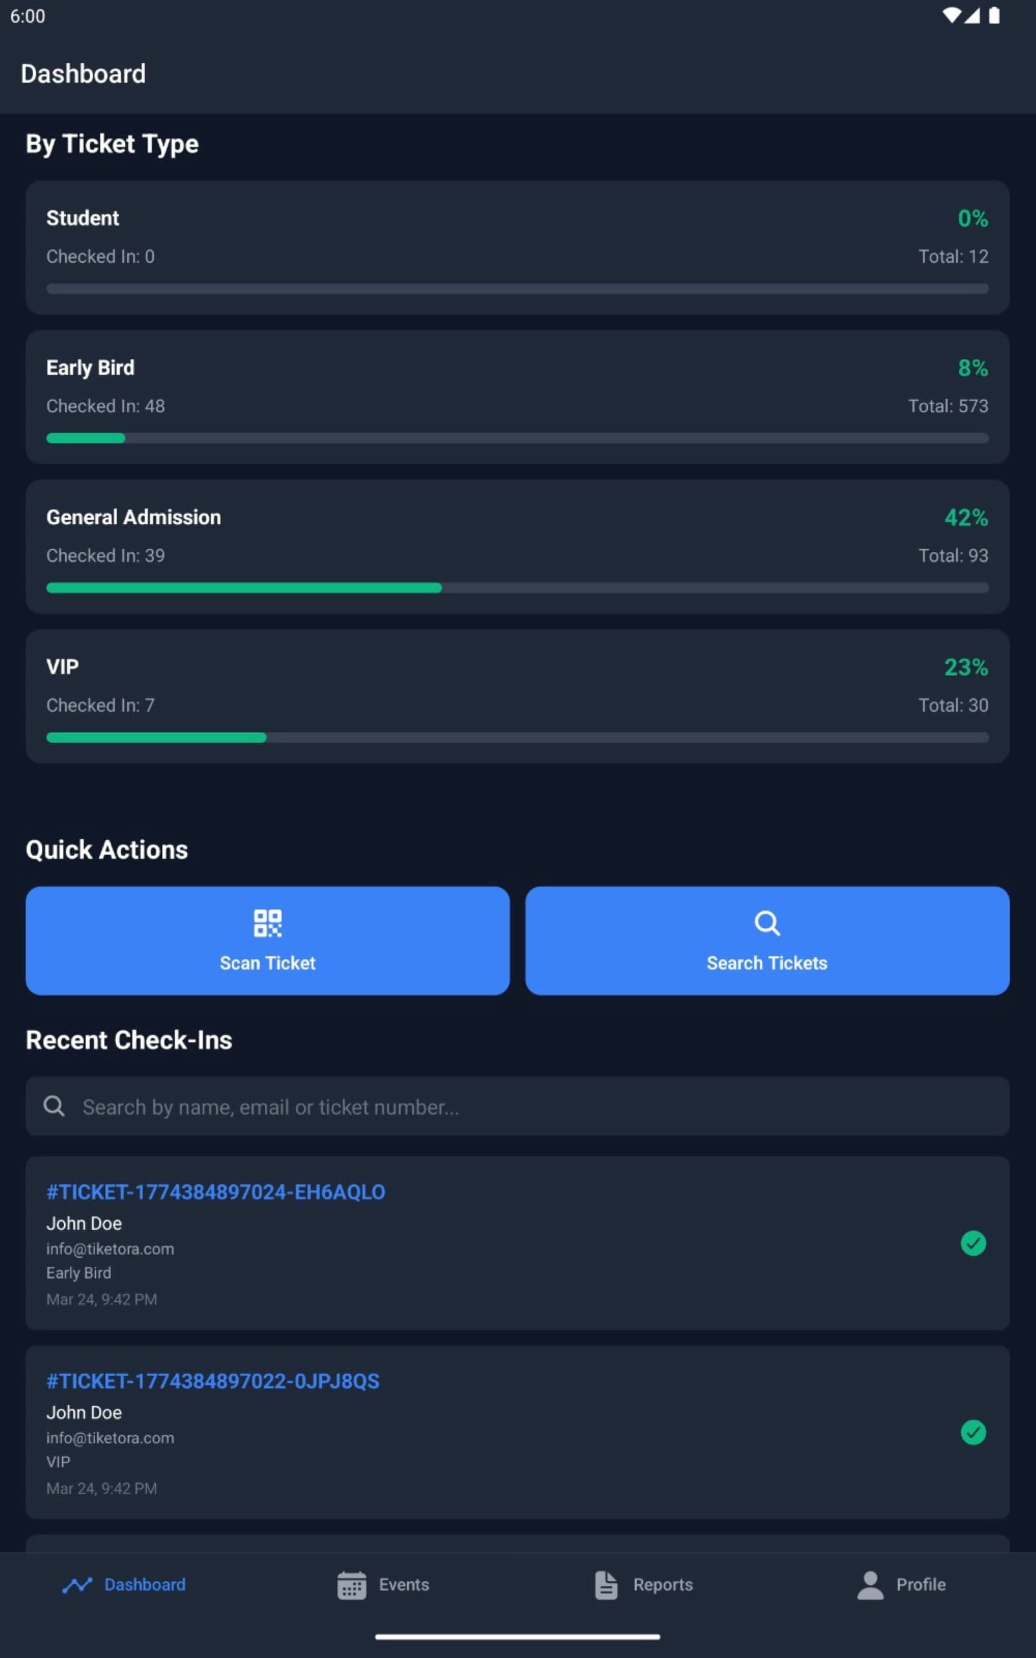Click the Dashboard chart icon in bottom bar
1036x1658 pixels.
click(77, 1585)
